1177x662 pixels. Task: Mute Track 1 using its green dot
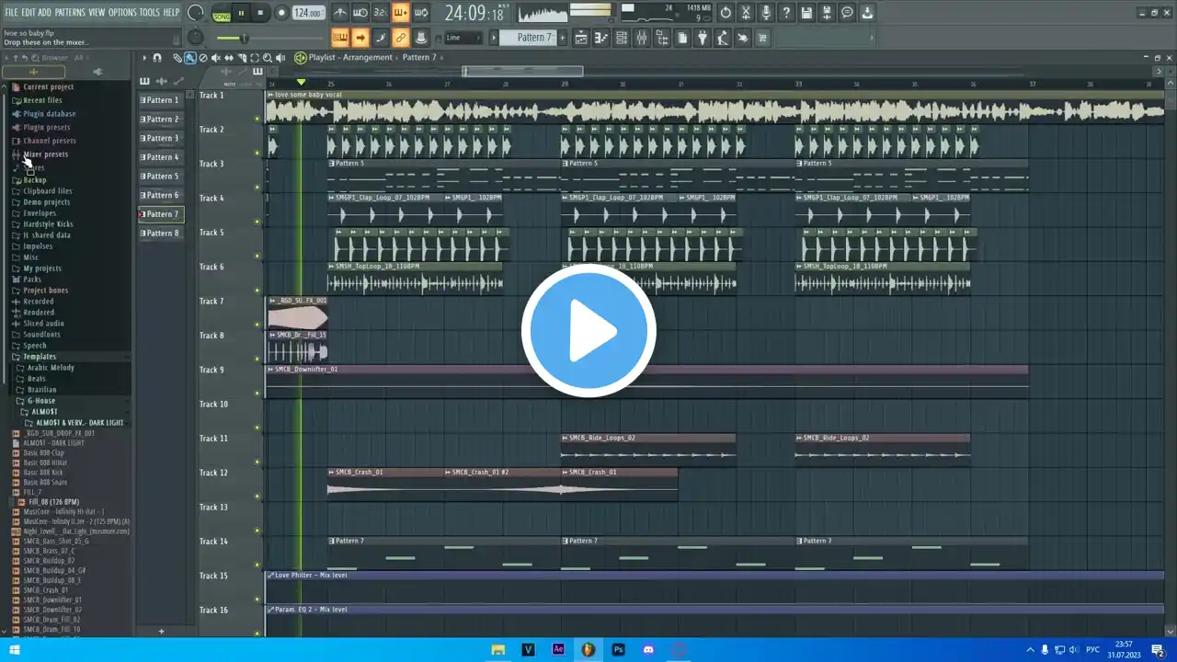257,119
